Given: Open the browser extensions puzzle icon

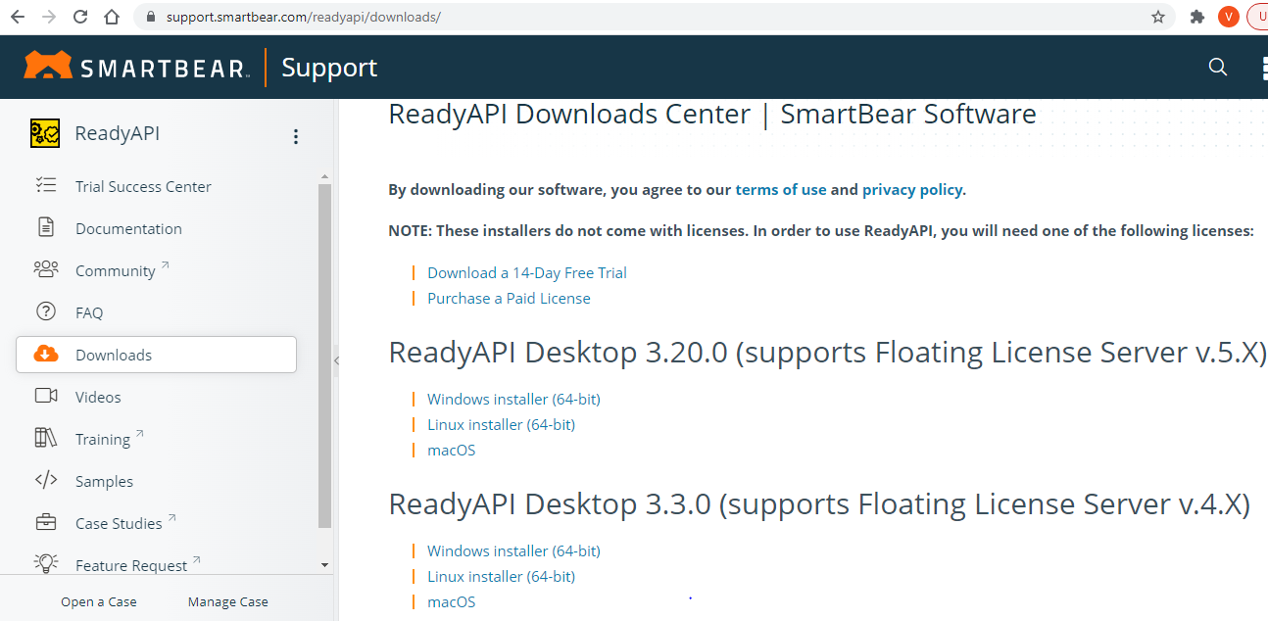Looking at the screenshot, I should 1196,17.
